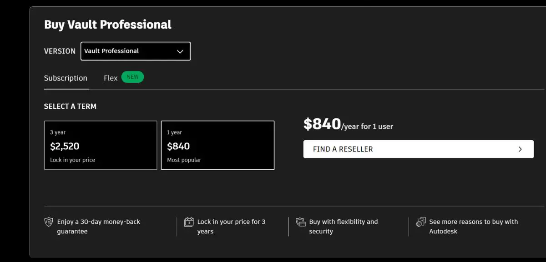The width and height of the screenshot is (546, 273).
Task: Click the flexibility and security card icon
Action: pos(301,222)
